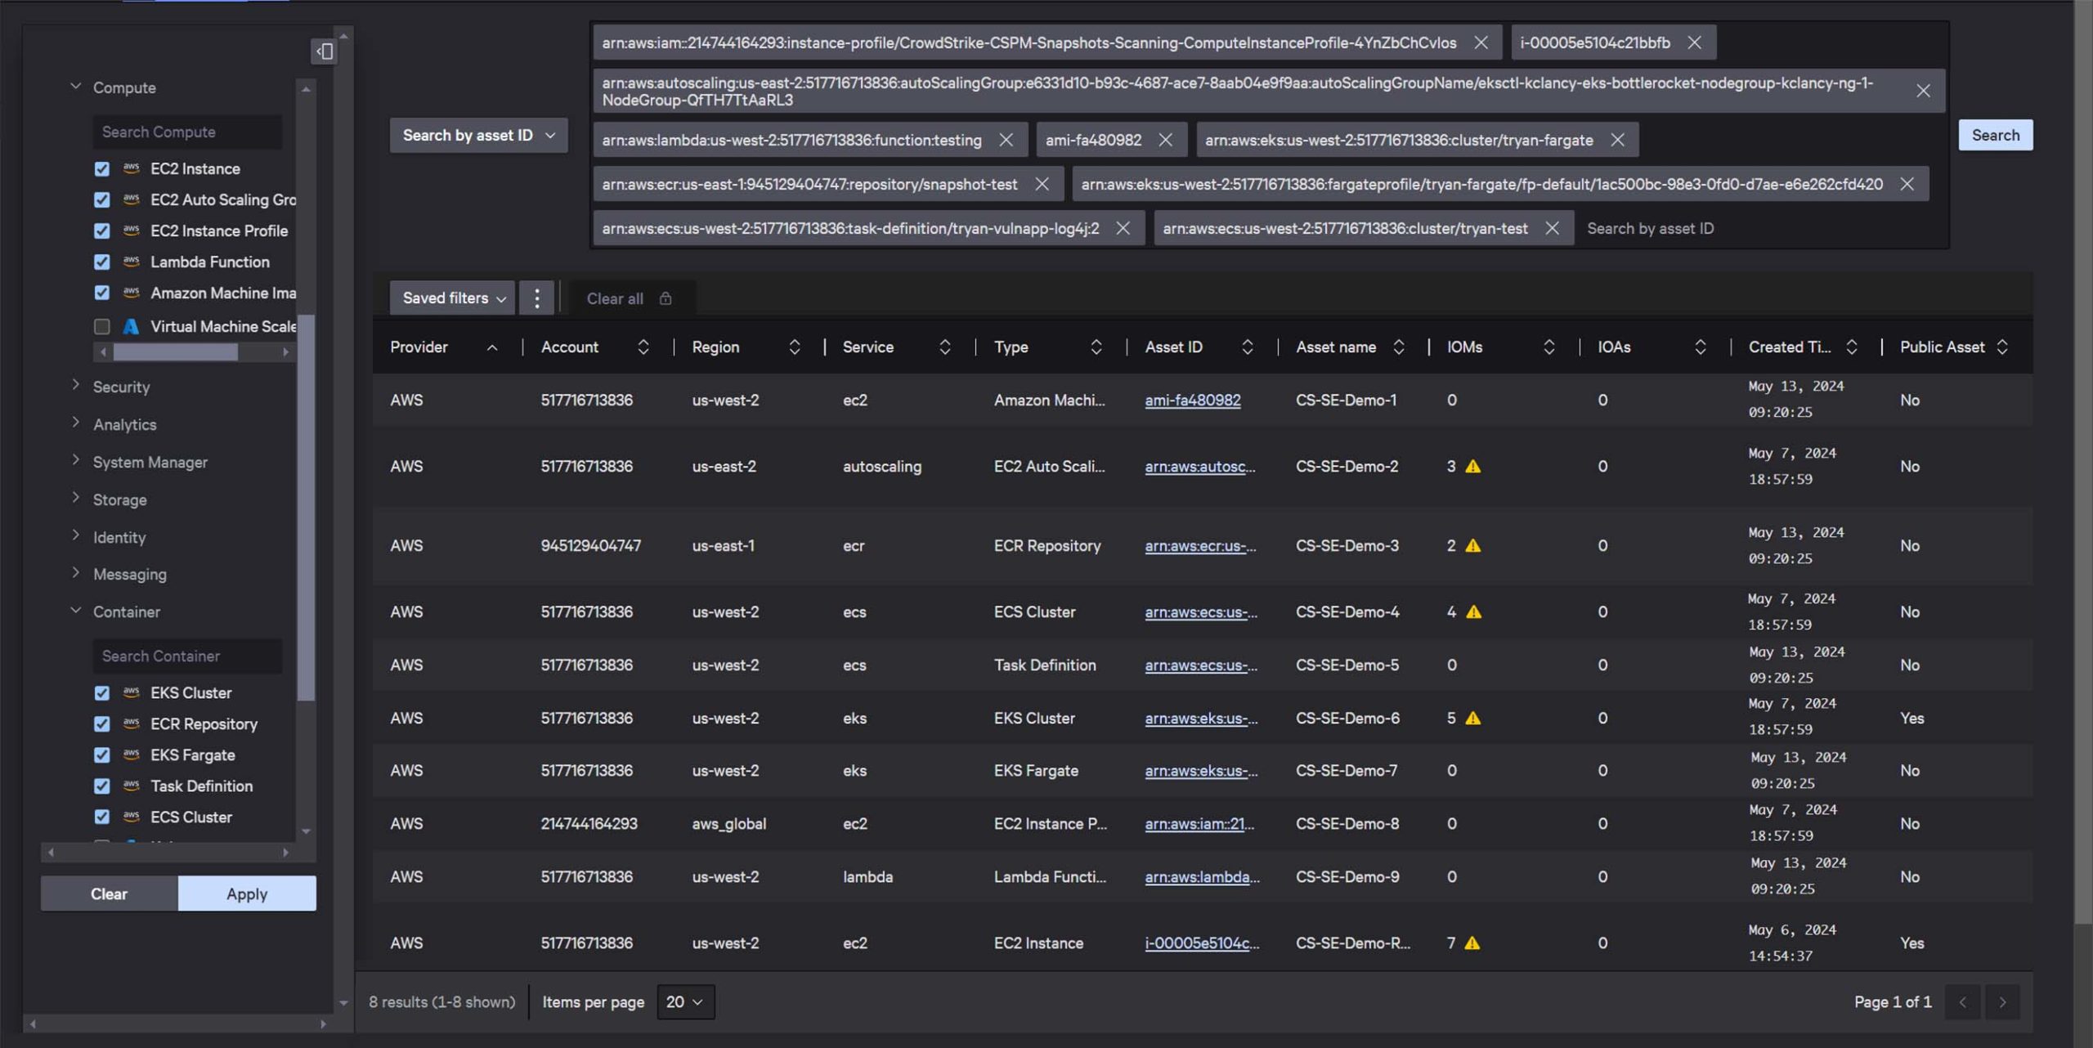Expand the Messaging filter section
This screenshot has height=1048, width=2093.
pyautogui.click(x=76, y=573)
